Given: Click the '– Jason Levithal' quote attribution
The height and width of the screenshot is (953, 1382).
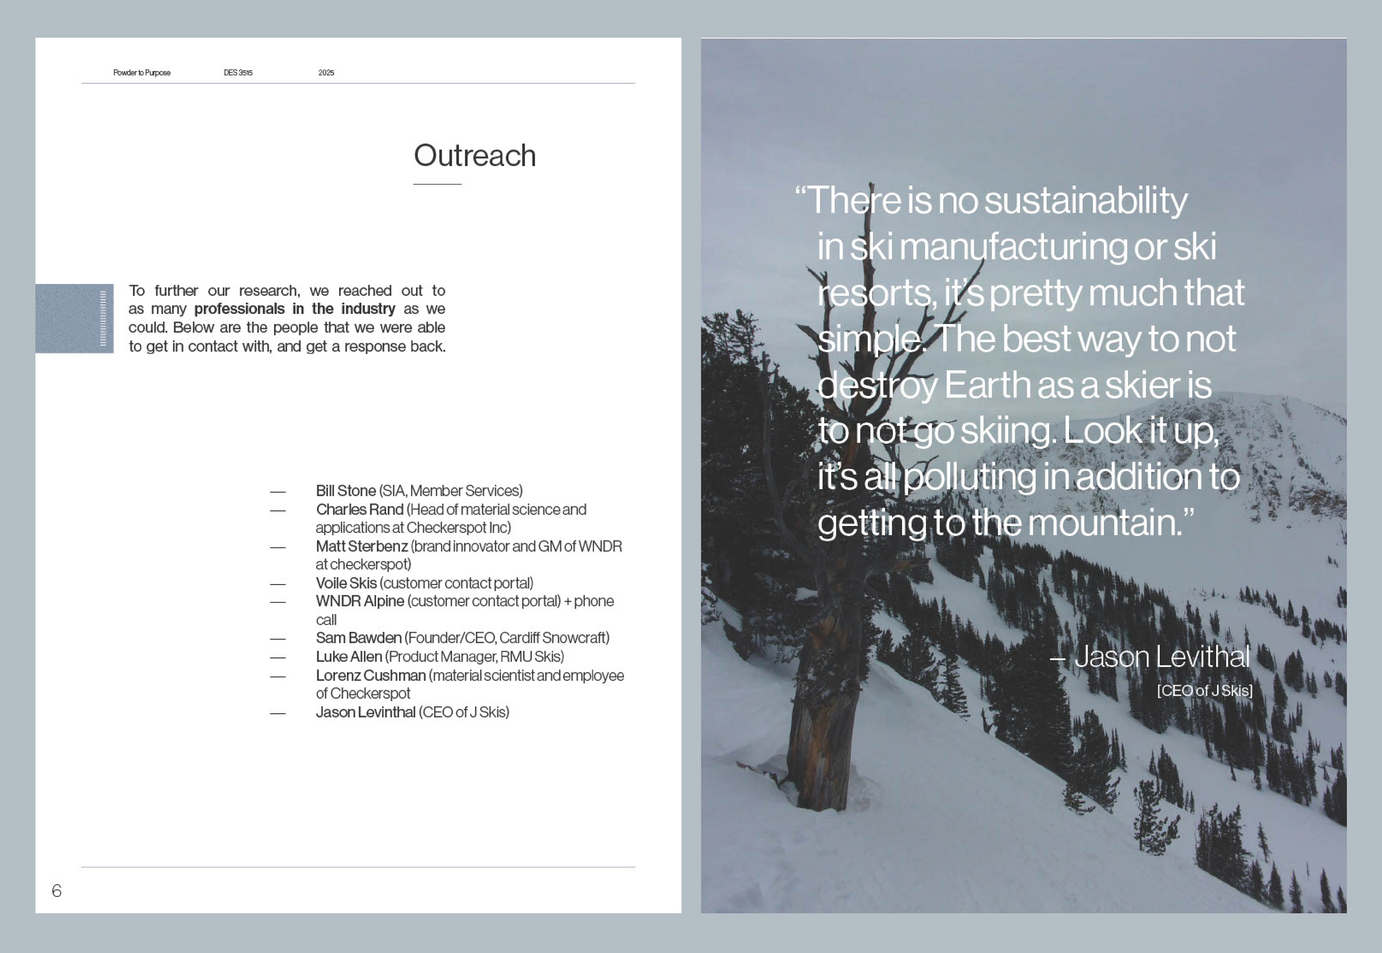Looking at the screenshot, I should point(1150,657).
